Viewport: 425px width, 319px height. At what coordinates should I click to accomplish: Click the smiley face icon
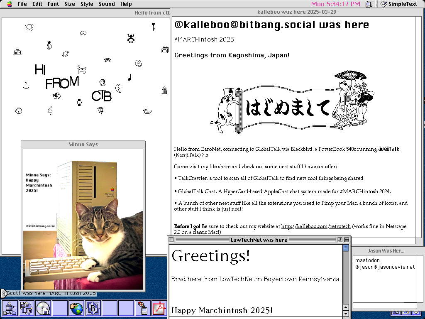pos(19,110)
